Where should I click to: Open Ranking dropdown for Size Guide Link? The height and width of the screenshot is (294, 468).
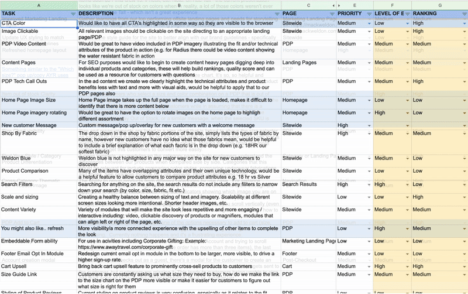pyautogui.click(x=464, y=275)
